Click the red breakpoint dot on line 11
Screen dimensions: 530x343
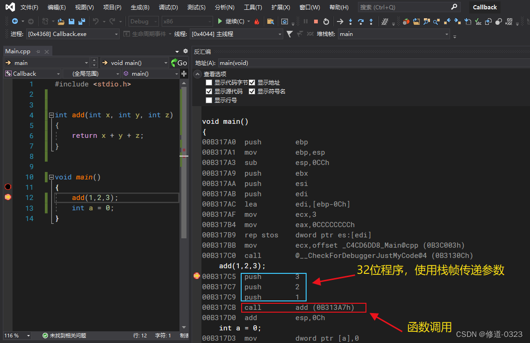click(7, 187)
